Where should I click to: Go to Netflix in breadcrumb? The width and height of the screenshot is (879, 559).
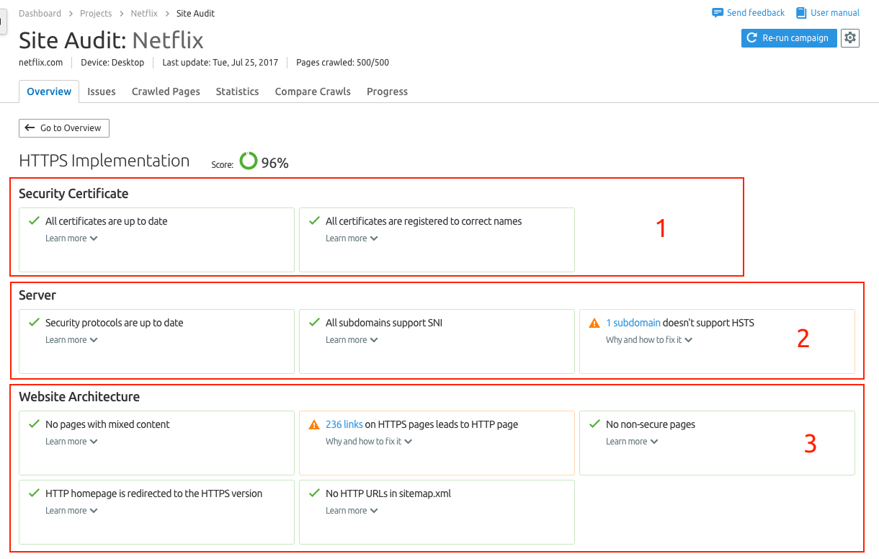144,14
